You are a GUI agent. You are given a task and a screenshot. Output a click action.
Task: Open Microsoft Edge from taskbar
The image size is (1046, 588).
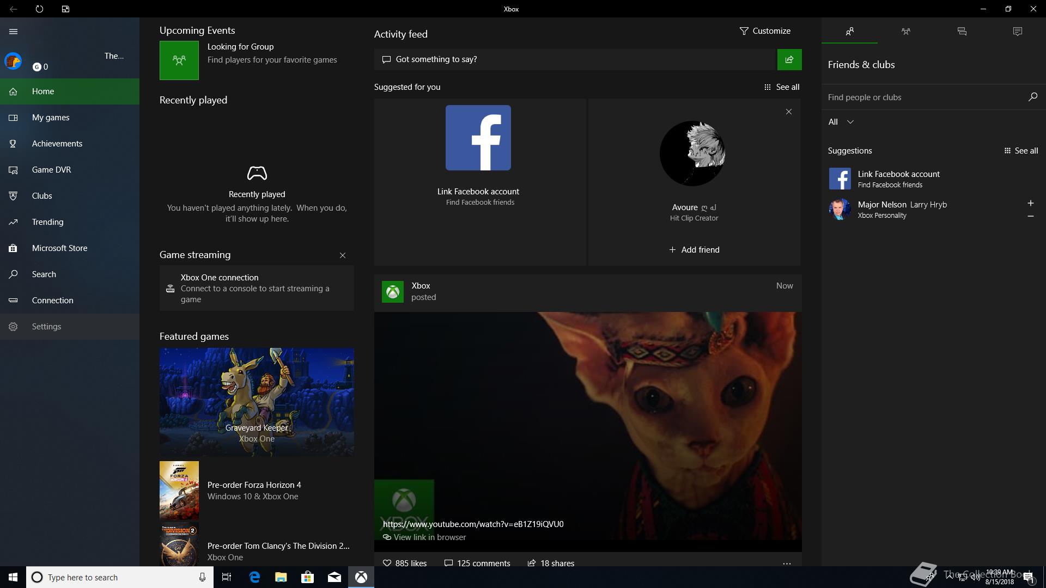pyautogui.click(x=254, y=577)
